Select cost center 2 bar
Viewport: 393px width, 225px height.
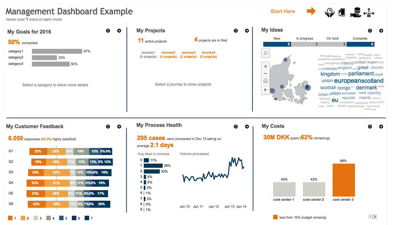[x=314, y=189]
